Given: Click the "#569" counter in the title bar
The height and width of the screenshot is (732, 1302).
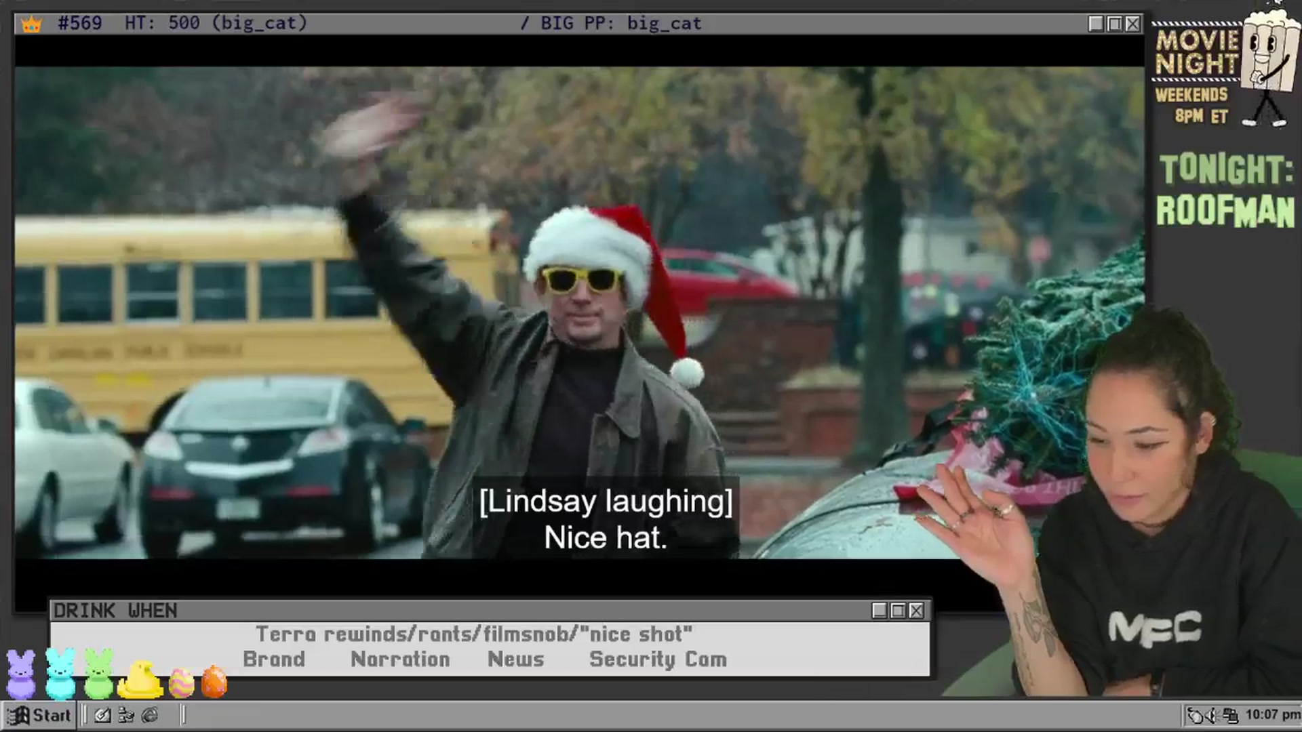Looking at the screenshot, I should [80, 24].
